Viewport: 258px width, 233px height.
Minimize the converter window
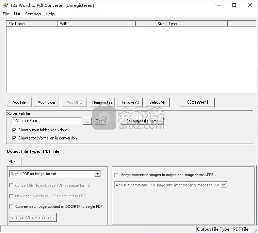219,5
